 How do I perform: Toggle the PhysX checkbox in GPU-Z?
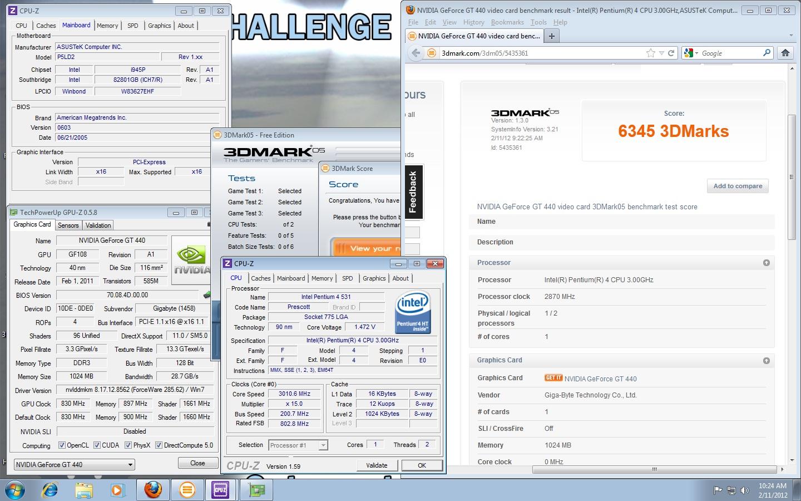[x=128, y=445]
